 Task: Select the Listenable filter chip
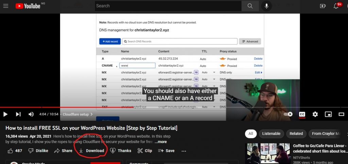(x=271, y=134)
